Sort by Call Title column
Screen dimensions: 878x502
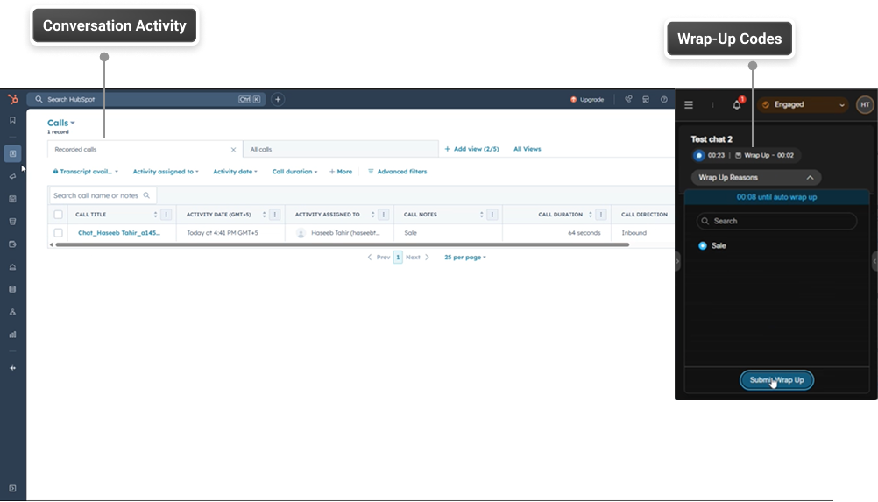point(155,215)
